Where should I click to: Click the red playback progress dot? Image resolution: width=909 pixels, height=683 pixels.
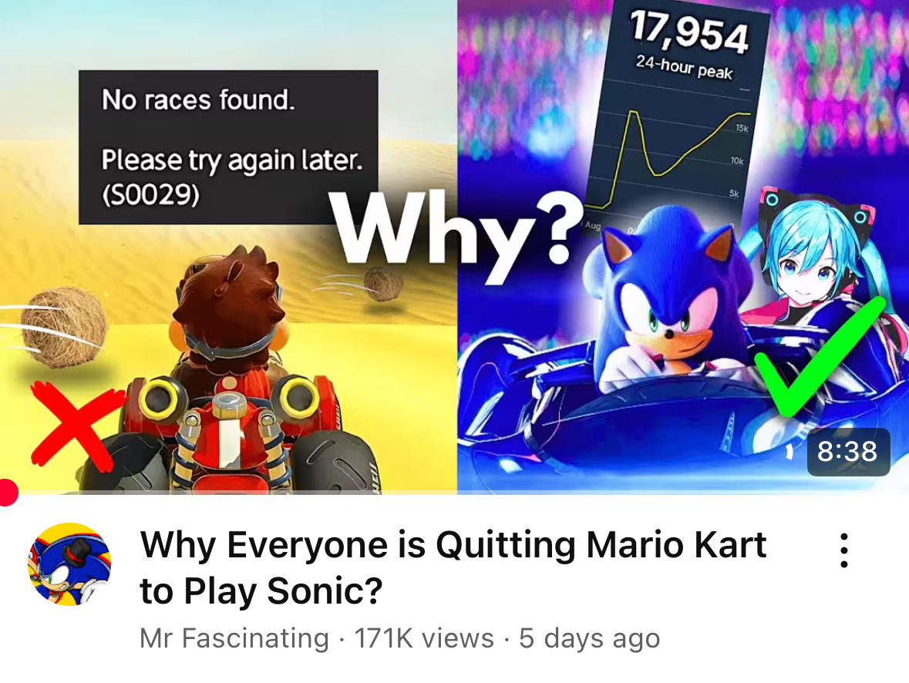click(7, 493)
